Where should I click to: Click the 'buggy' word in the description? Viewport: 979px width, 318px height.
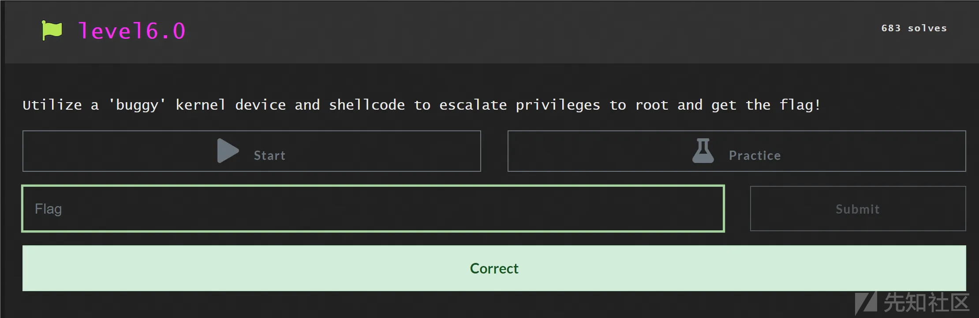[x=137, y=105]
